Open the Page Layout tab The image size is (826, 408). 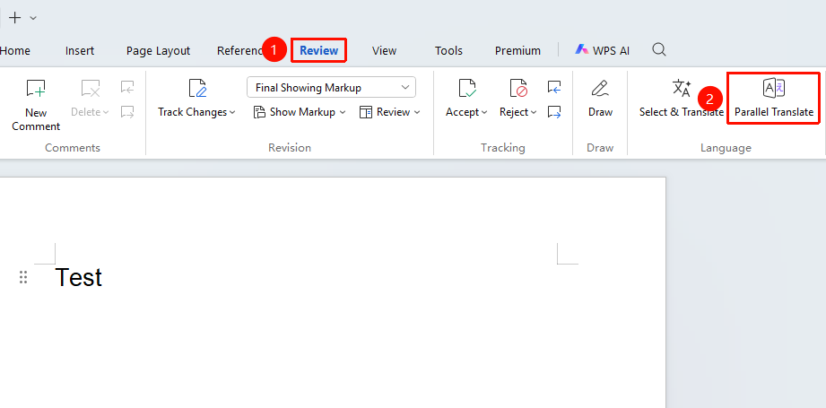158,51
